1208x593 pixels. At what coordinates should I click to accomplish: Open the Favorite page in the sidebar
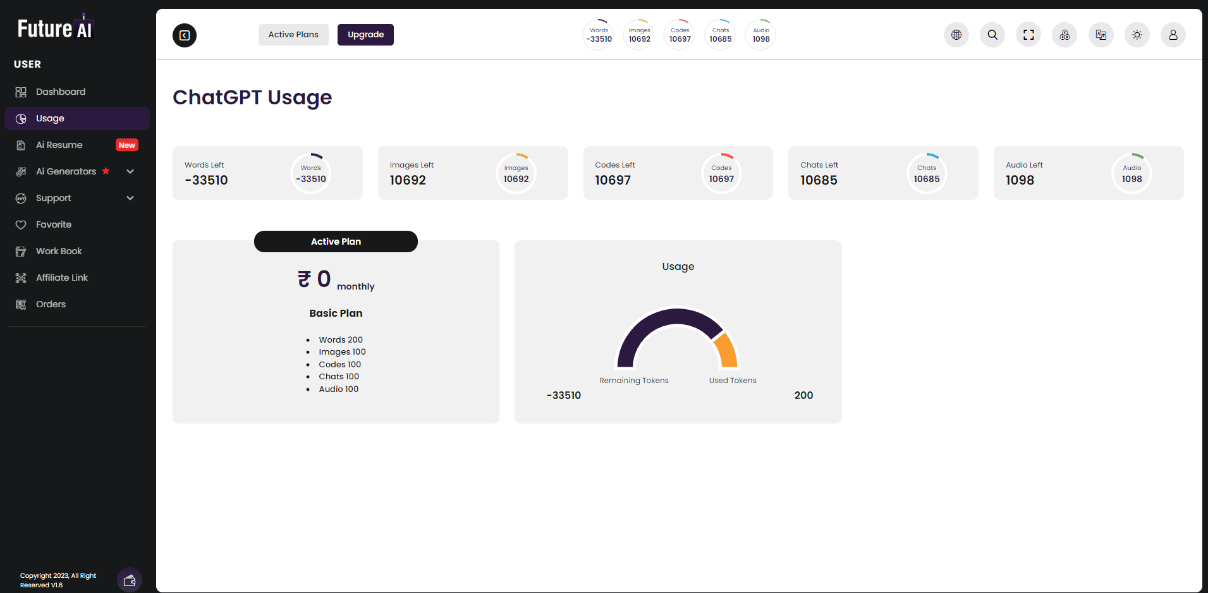(54, 224)
